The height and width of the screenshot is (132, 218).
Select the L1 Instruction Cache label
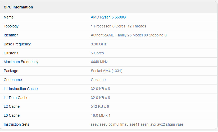click(x=21, y=89)
